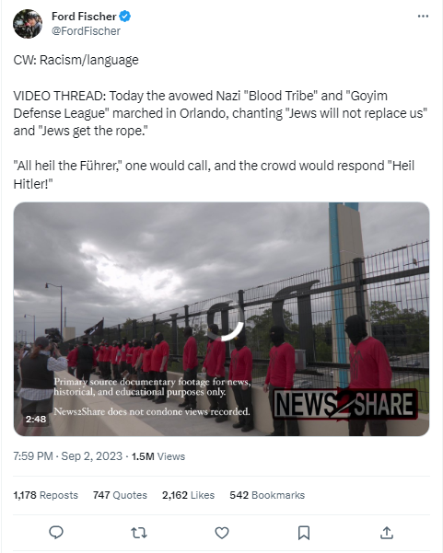The height and width of the screenshot is (553, 443).
Task: Like the tweet with heart icon
Action: (222, 533)
